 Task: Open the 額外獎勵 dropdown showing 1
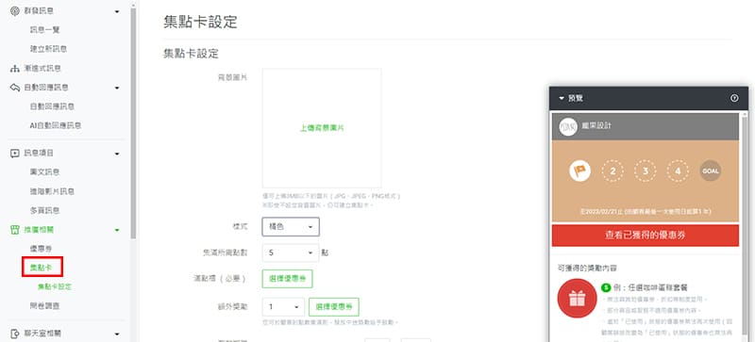pyautogui.click(x=283, y=307)
